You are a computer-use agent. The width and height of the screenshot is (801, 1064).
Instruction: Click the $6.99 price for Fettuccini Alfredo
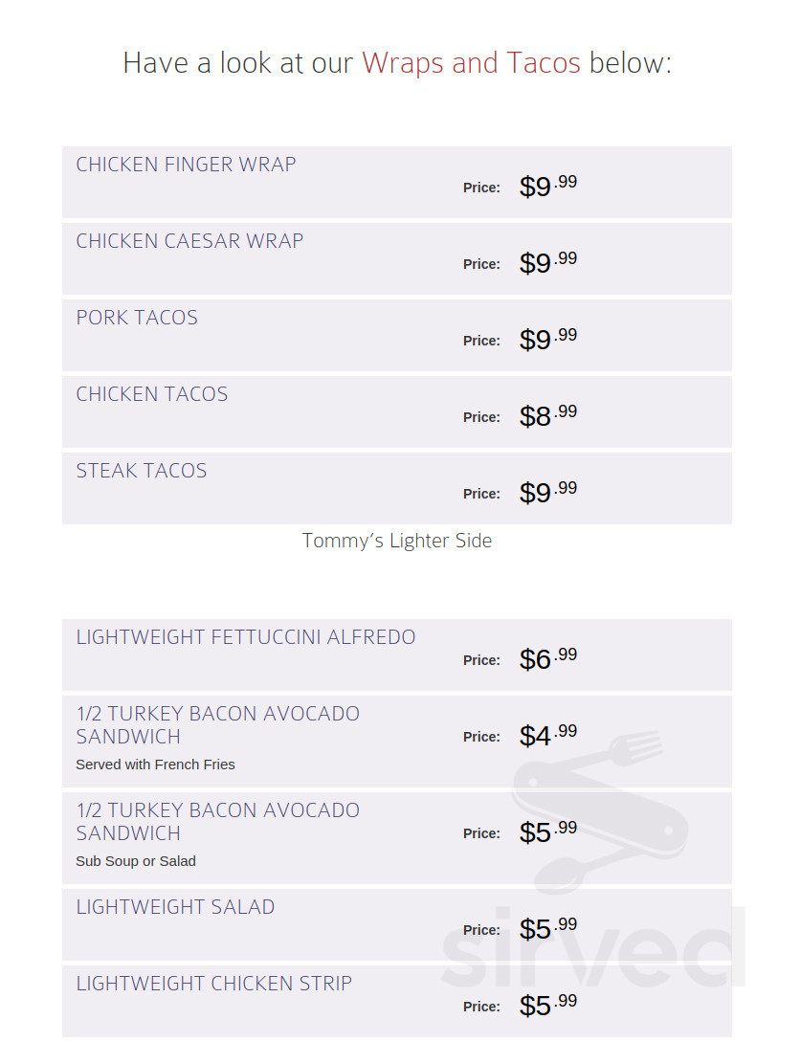(x=547, y=657)
